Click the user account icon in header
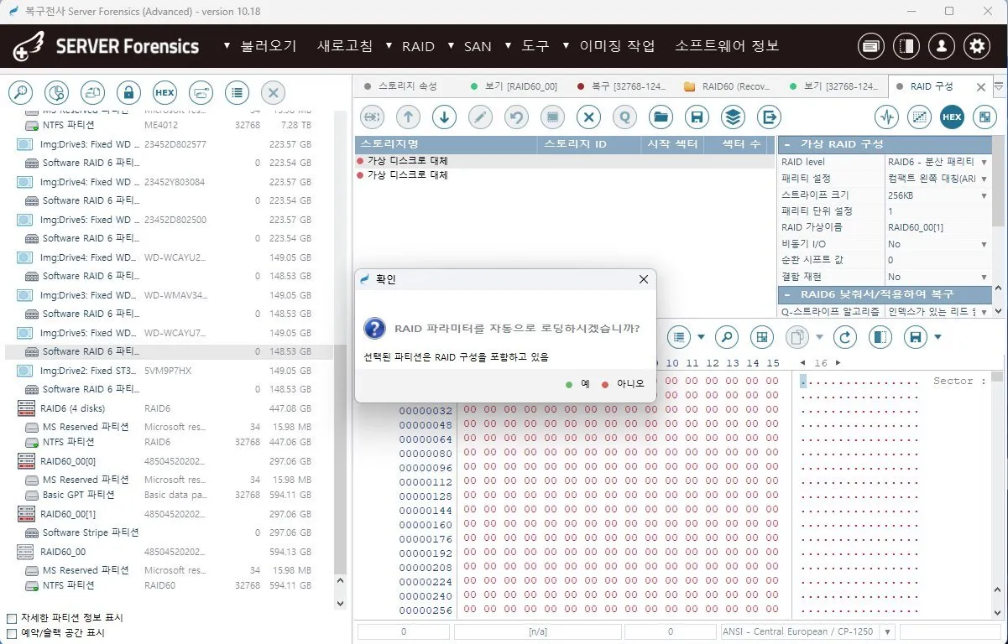 coord(942,46)
